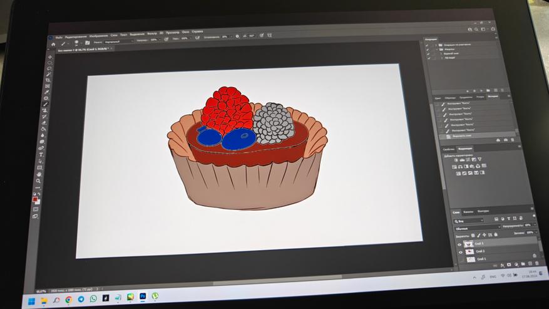Select the Crop tool
Image resolution: width=549 pixels, height=309 pixels.
(x=48, y=80)
